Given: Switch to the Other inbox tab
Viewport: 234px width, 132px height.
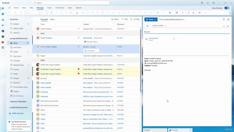Looking at the screenshot, I should point(52,19).
